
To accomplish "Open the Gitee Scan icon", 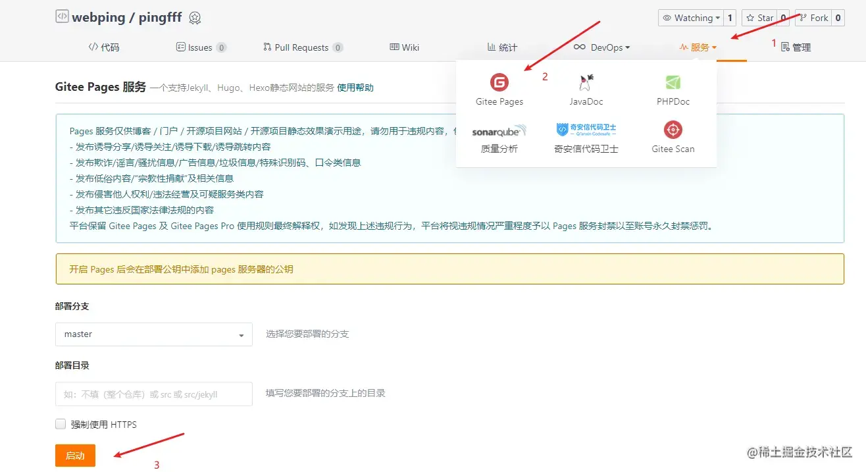I will tap(673, 130).
